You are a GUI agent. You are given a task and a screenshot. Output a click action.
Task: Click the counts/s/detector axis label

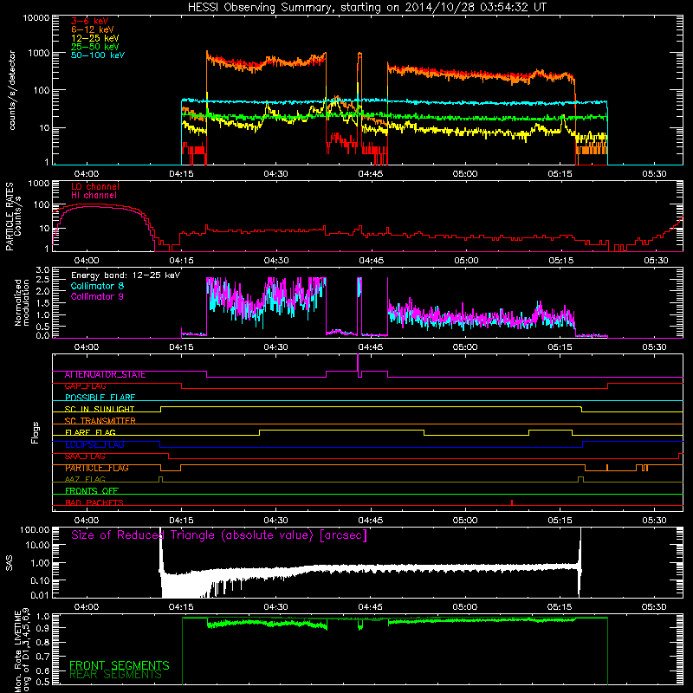click(12, 90)
